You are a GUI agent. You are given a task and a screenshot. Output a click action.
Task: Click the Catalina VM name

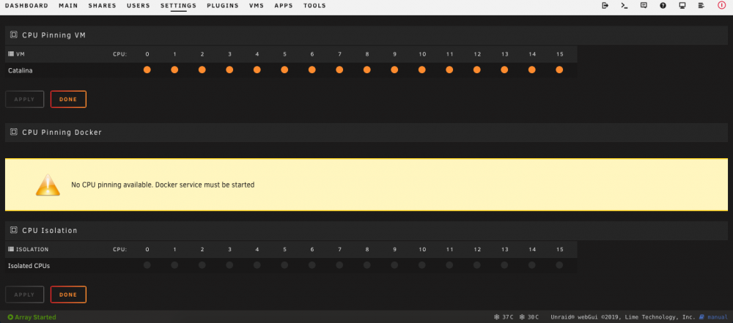(x=21, y=70)
